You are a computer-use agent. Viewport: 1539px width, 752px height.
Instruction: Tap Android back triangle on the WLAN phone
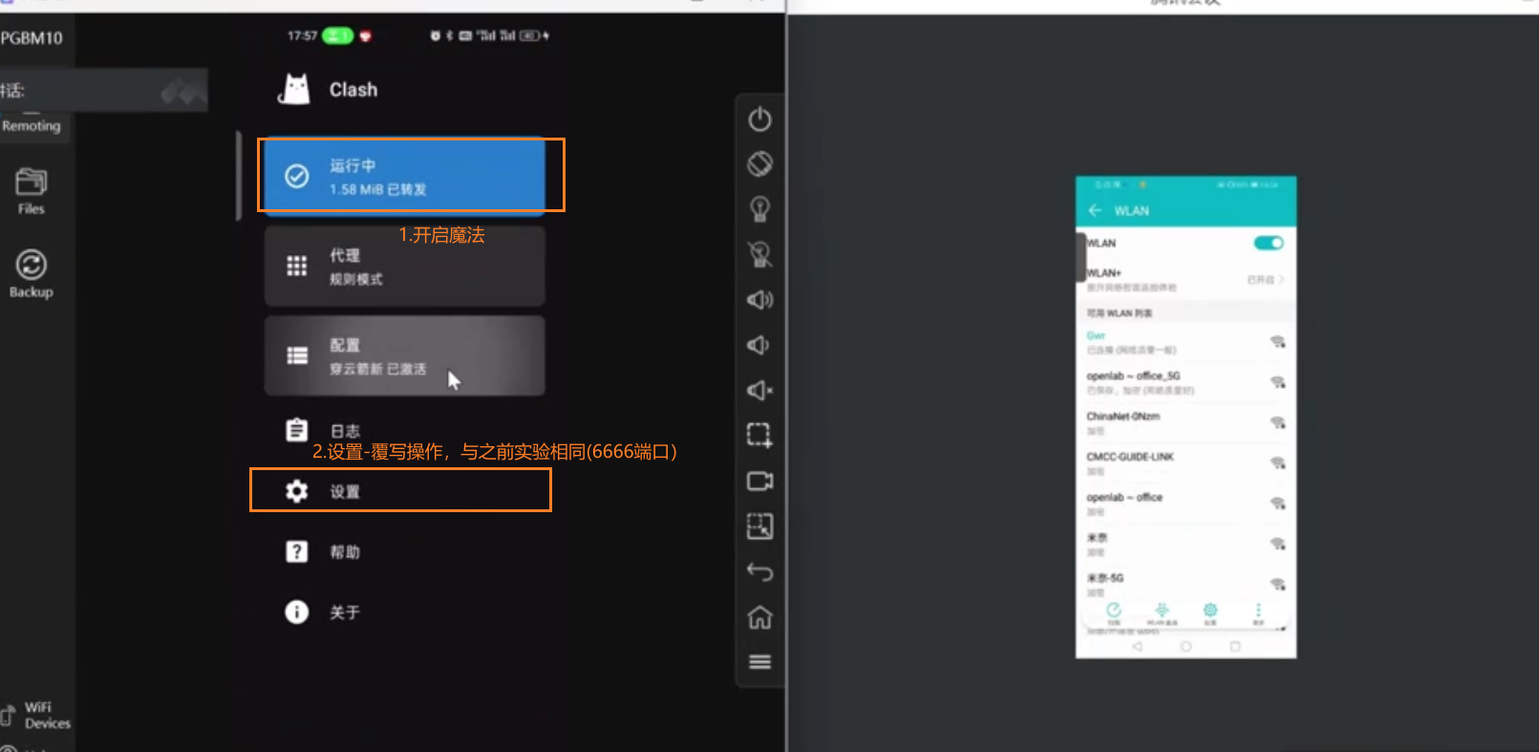tap(1137, 647)
